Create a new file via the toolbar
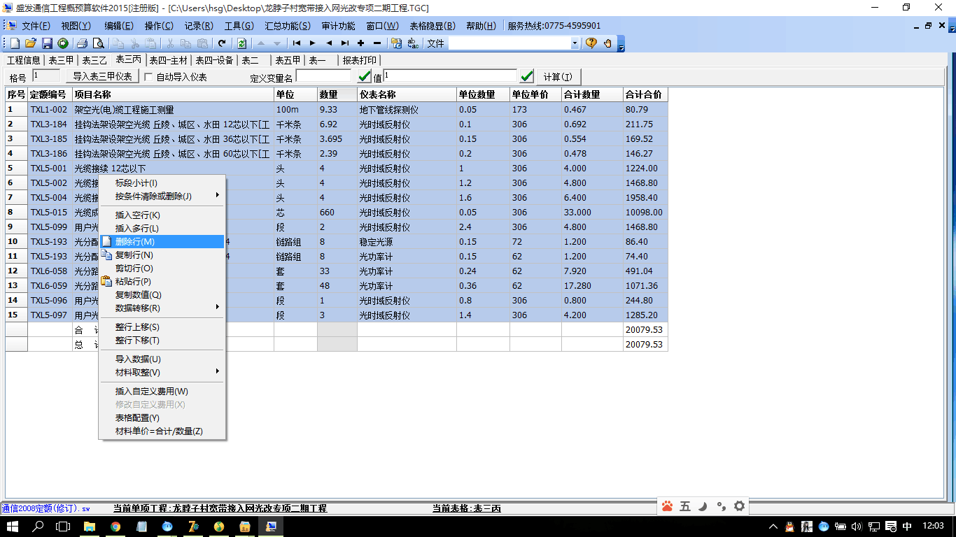Viewport: 956px width, 537px height. coord(15,43)
